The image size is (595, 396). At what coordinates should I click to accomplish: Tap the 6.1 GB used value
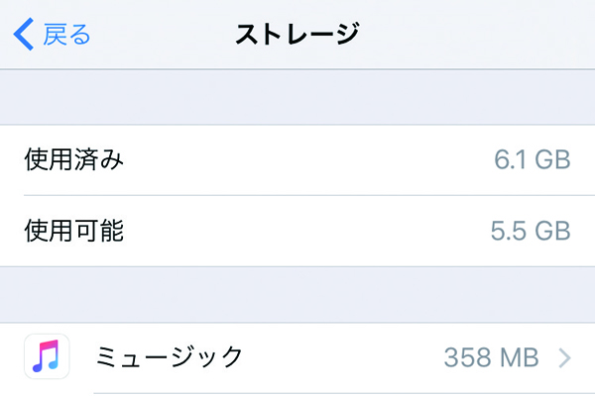pyautogui.click(x=532, y=159)
